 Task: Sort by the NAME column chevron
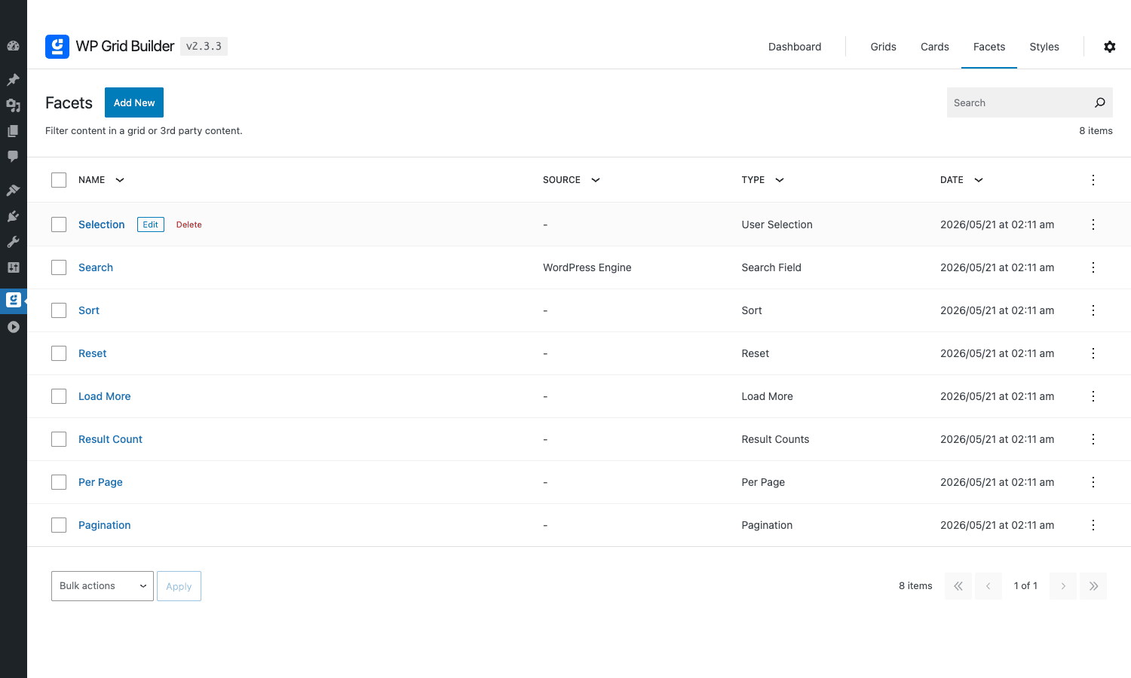120,180
